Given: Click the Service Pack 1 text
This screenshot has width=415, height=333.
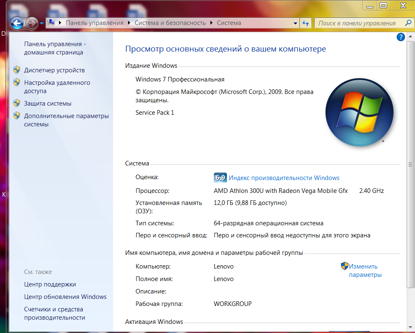Looking at the screenshot, I should (155, 113).
